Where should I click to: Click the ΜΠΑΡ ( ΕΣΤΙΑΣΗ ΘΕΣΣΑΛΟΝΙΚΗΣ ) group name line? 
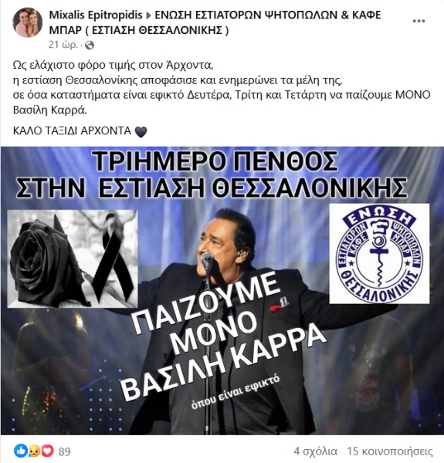click(139, 30)
